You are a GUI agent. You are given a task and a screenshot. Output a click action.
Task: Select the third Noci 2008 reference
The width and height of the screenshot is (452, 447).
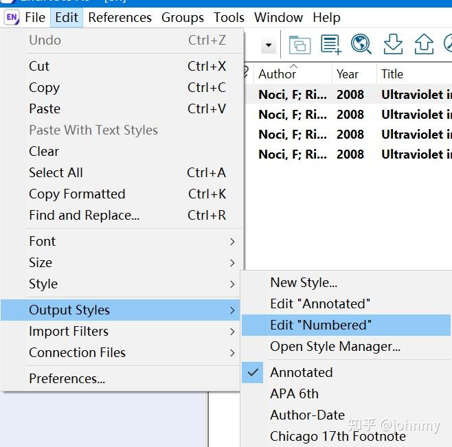[348, 135]
